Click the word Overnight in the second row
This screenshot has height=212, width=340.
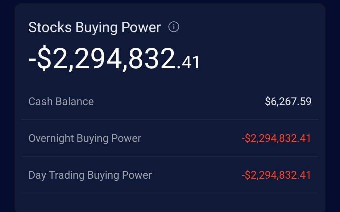tap(51, 138)
